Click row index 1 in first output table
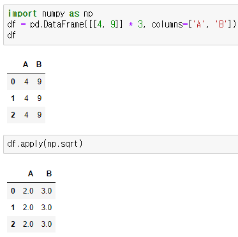This screenshot has width=238, height=237. (13, 98)
